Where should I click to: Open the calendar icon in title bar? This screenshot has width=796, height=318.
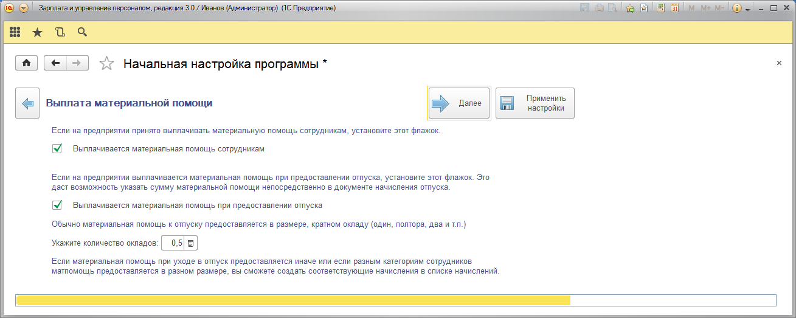click(674, 9)
